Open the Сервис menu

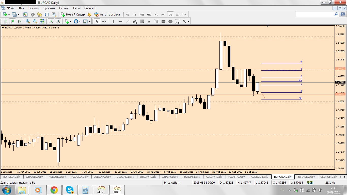pos(64,8)
